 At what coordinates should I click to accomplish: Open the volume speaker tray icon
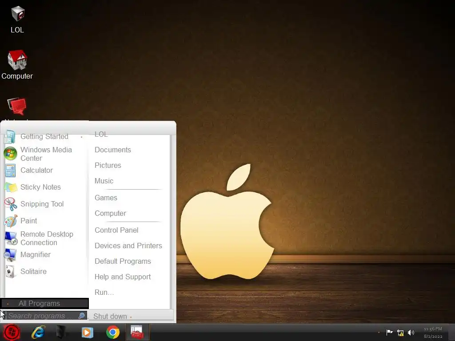411,333
